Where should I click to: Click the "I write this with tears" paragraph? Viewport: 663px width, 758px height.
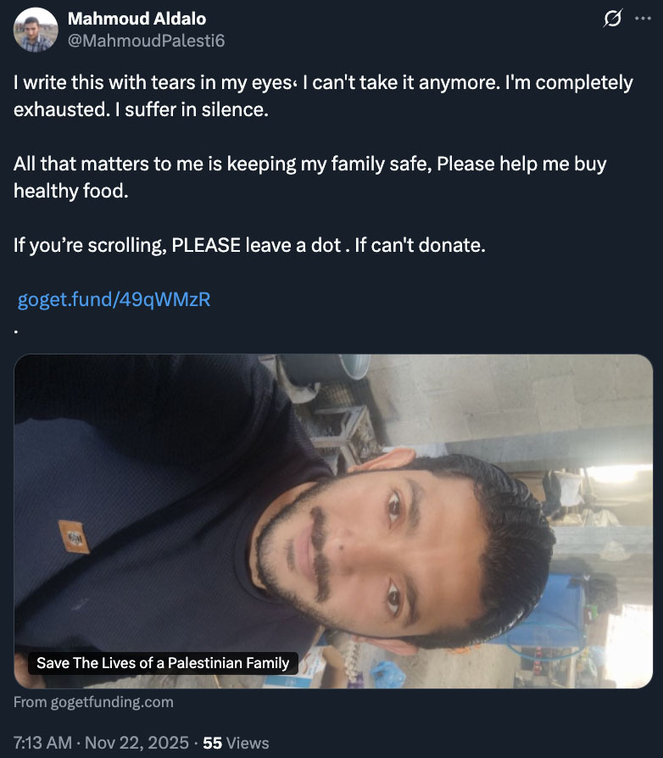[x=322, y=96]
